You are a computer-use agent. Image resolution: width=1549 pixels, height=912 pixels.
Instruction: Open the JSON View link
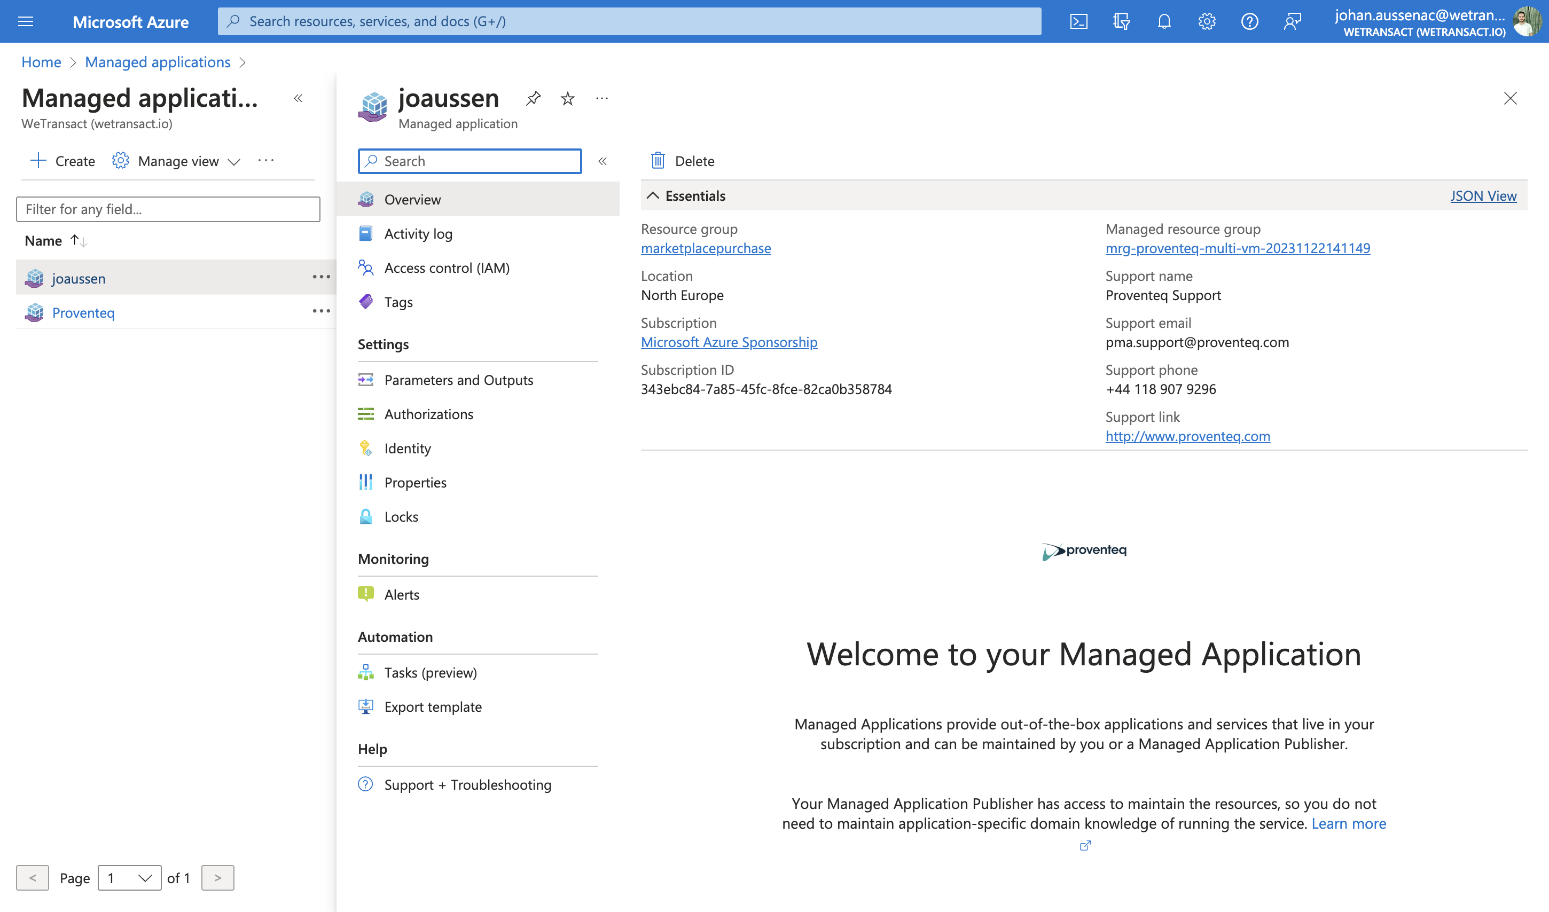pyautogui.click(x=1483, y=195)
